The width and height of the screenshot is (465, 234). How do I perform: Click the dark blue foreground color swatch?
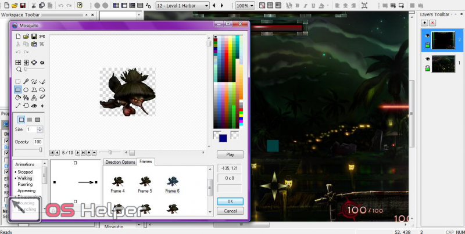[x=223, y=138]
